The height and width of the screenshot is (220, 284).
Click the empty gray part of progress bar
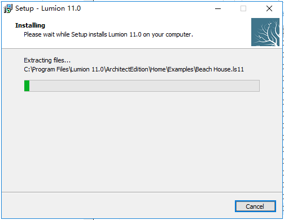[145, 86]
